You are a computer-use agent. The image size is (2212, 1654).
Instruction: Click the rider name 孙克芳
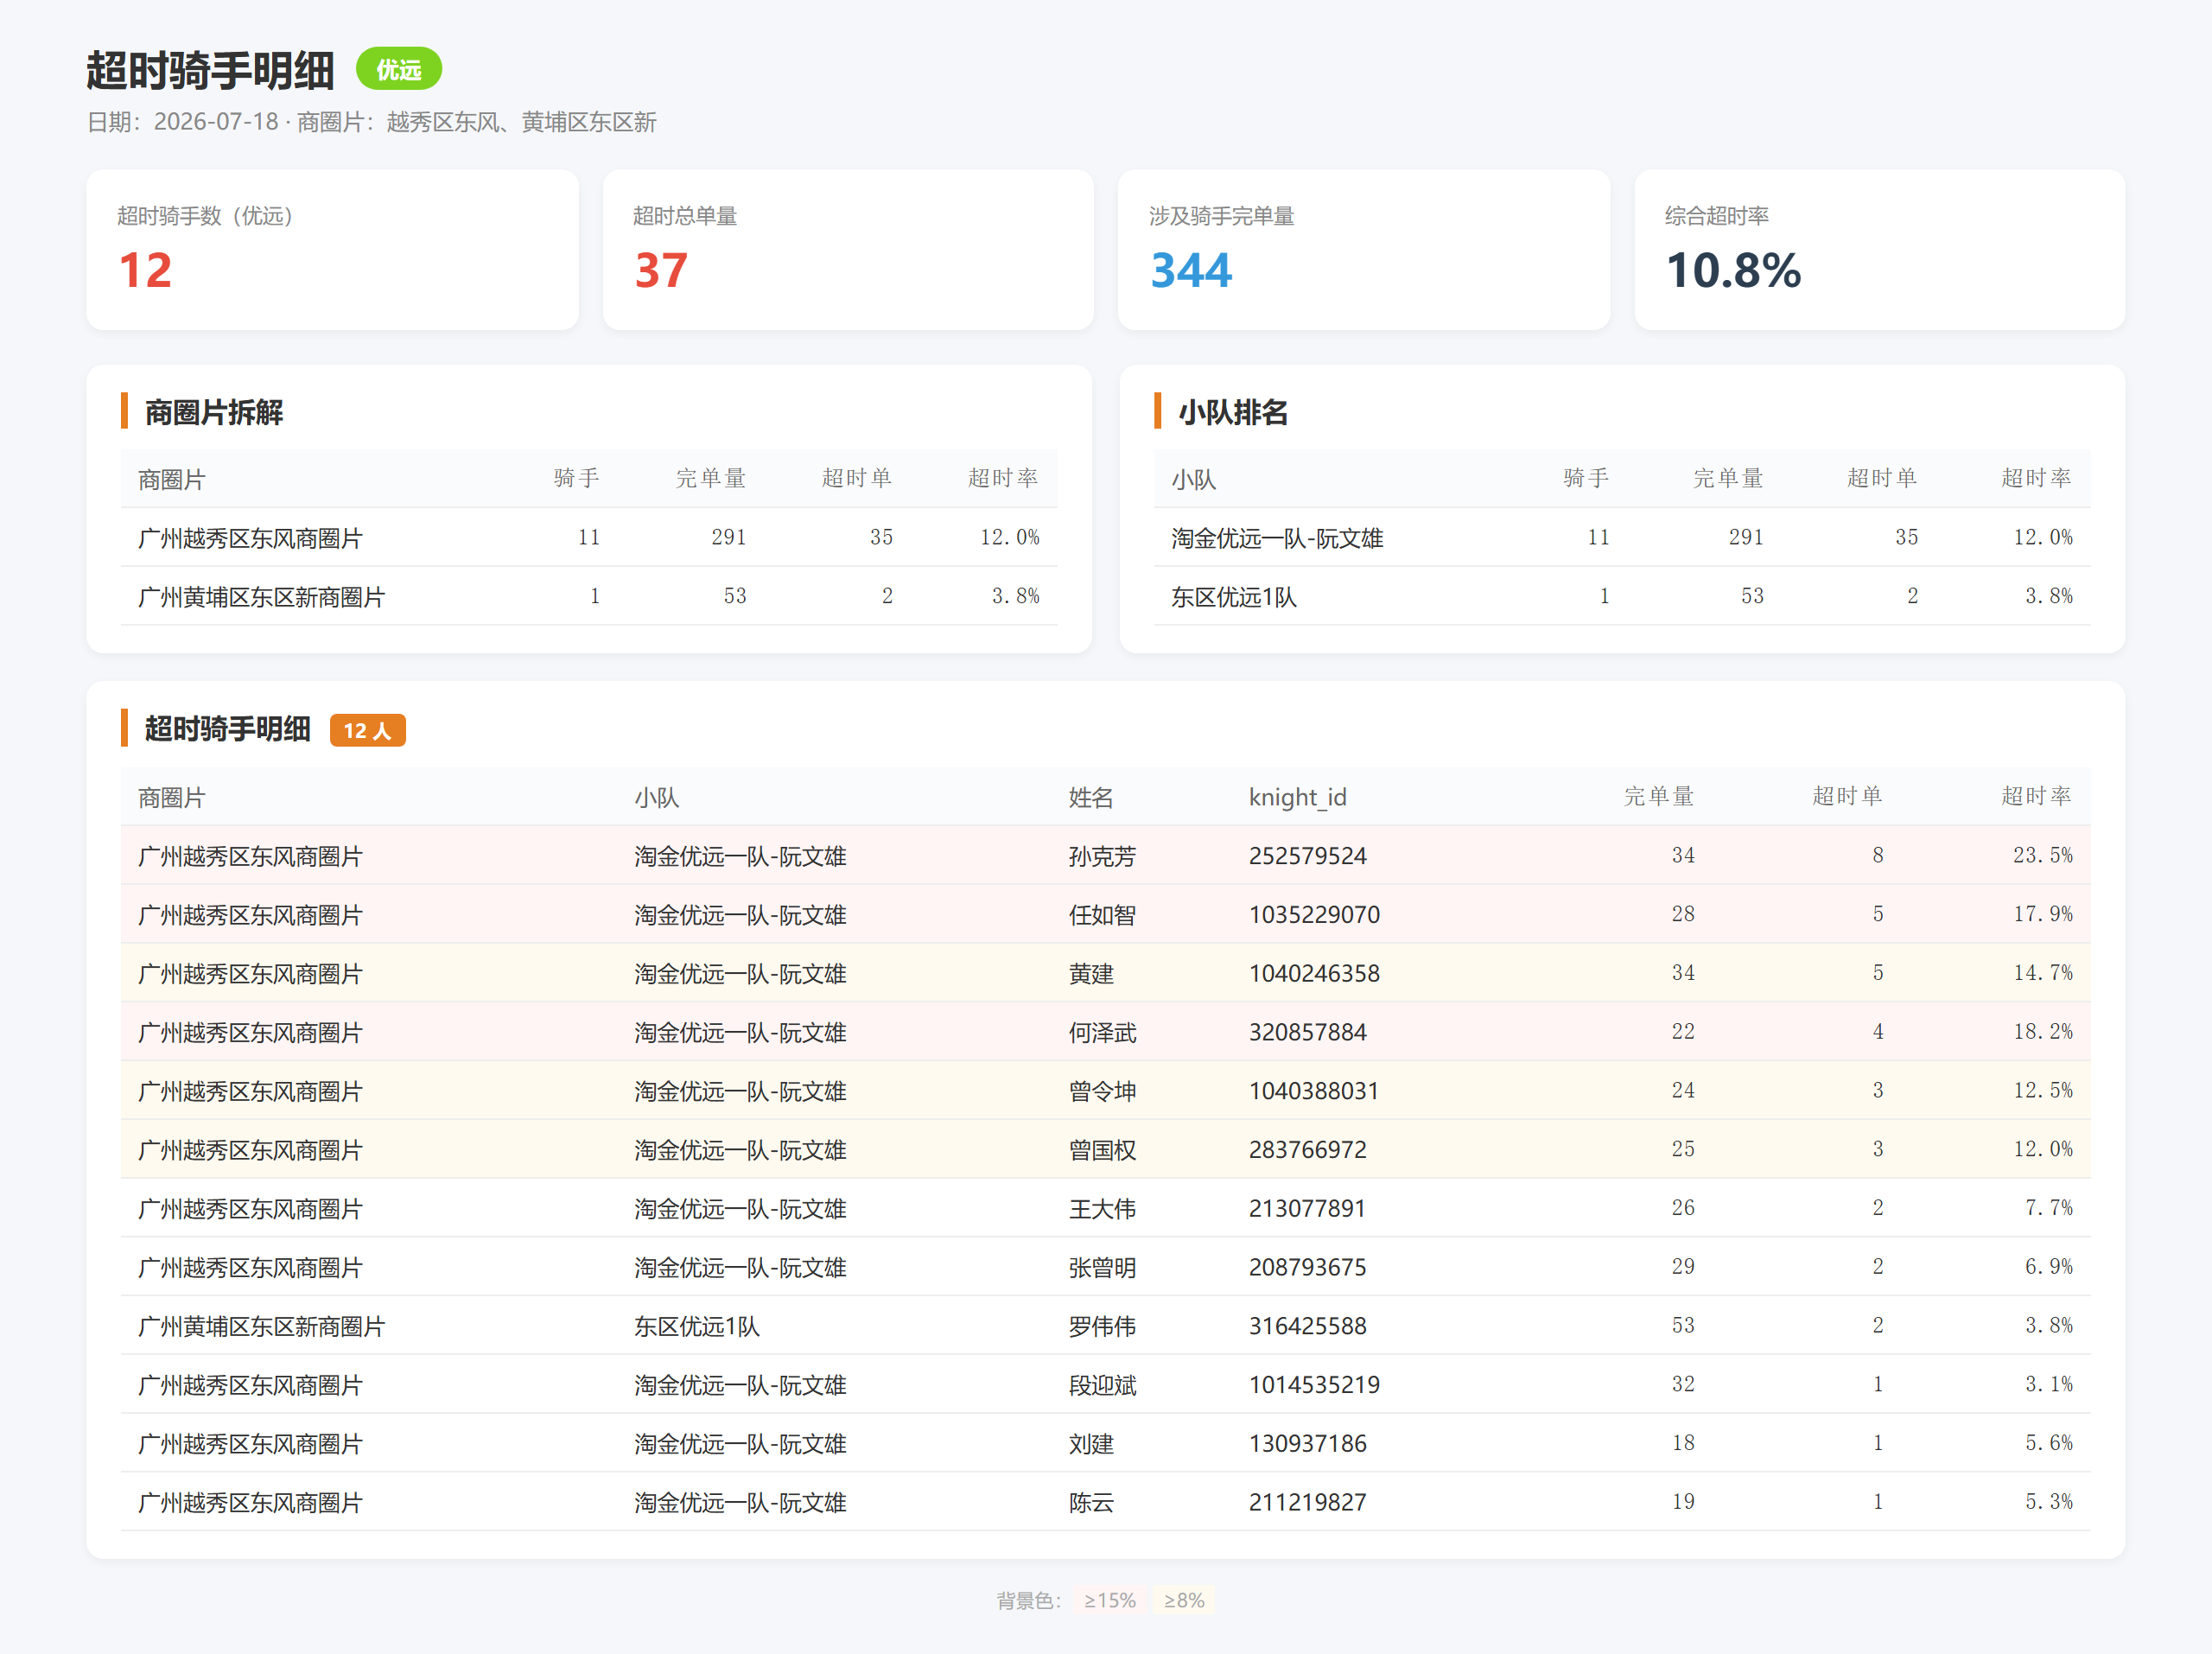[x=1102, y=856]
